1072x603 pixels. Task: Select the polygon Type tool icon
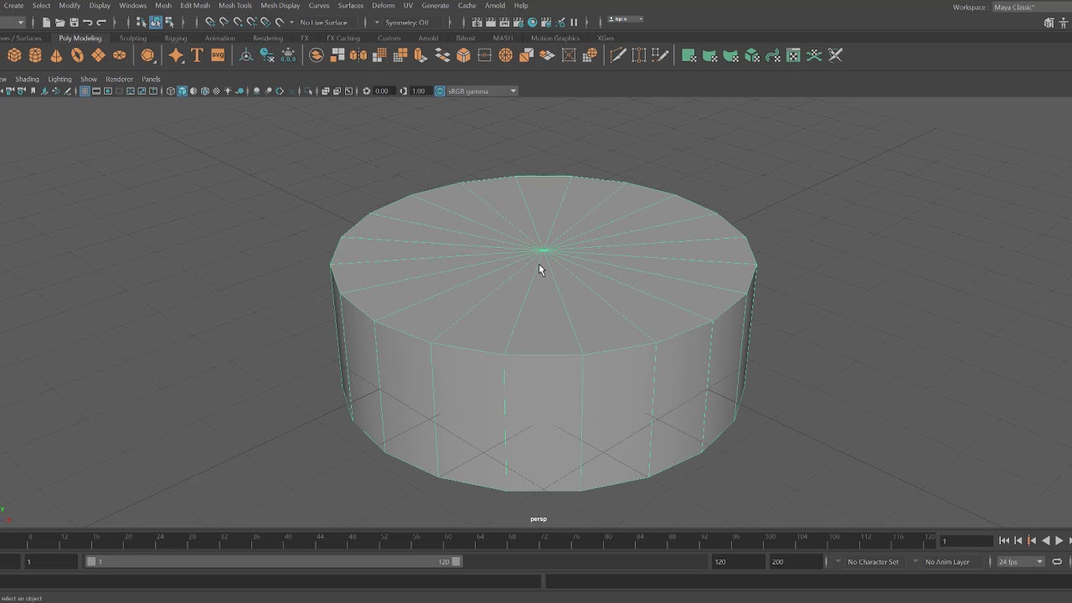[197, 55]
